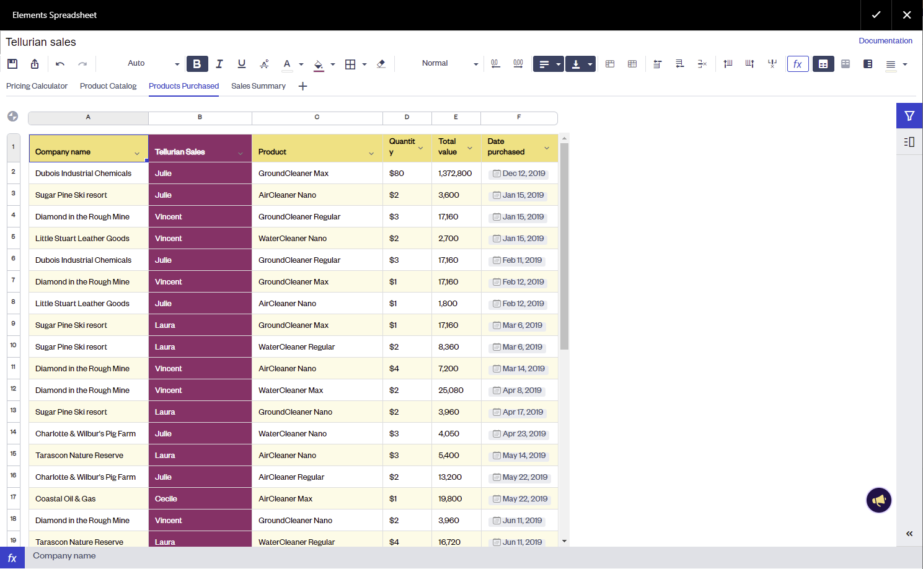Click the save spreadsheet icon

pyautogui.click(x=12, y=64)
